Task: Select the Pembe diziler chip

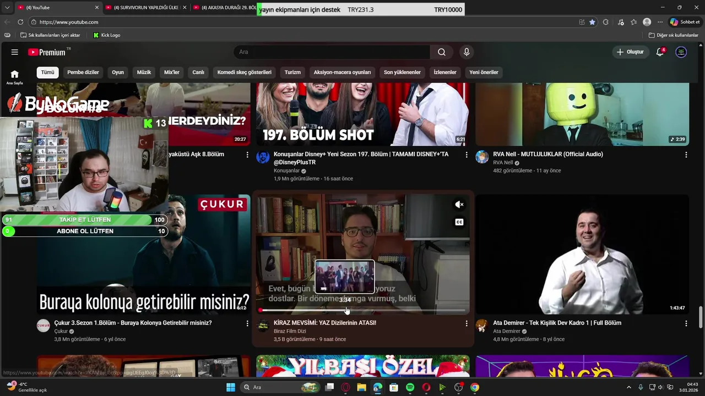Action: [83, 72]
